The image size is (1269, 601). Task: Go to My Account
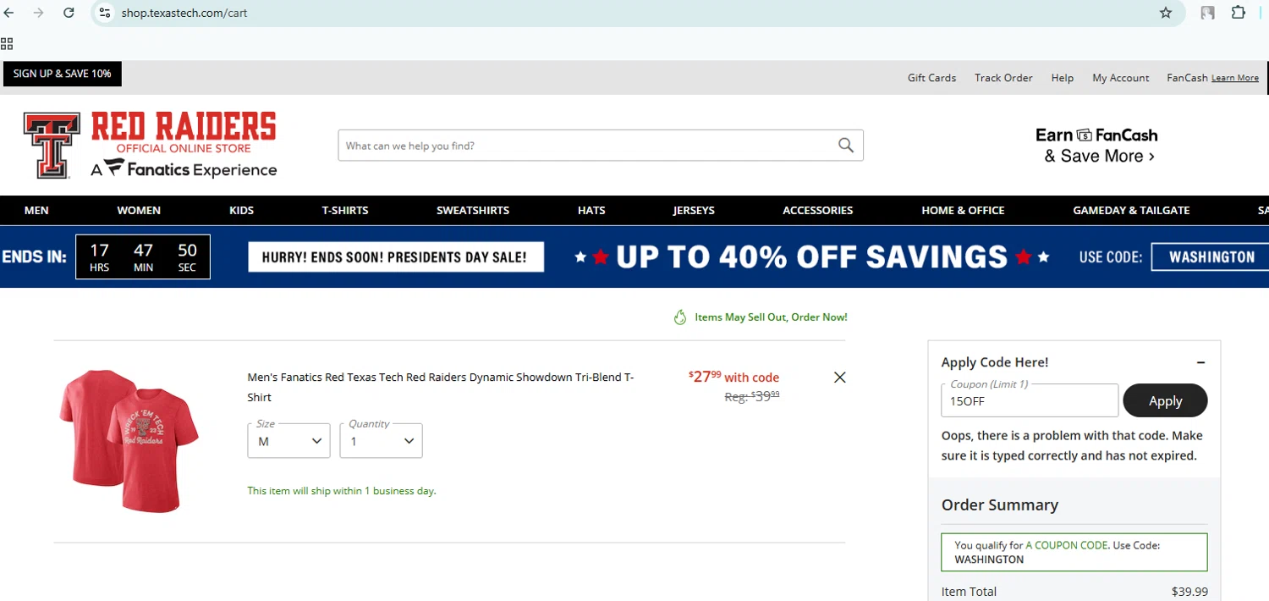click(1120, 78)
